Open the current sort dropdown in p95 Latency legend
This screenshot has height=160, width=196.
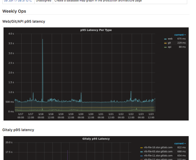180,35
